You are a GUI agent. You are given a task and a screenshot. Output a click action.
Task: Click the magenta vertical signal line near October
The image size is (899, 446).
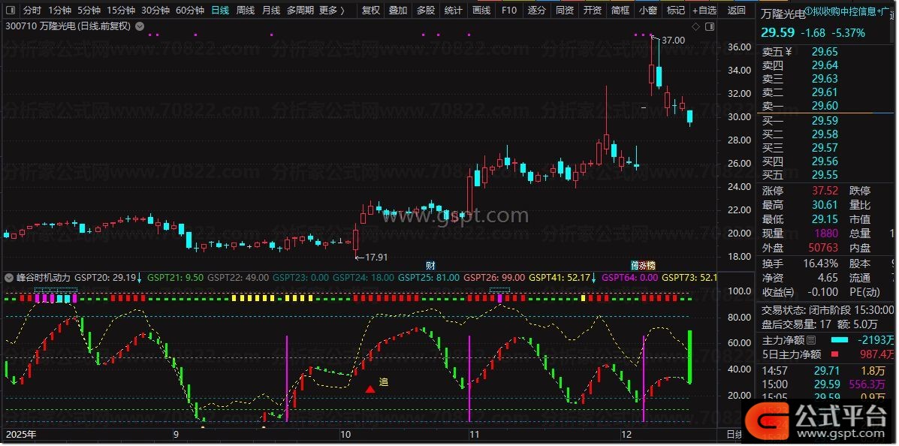286,374
